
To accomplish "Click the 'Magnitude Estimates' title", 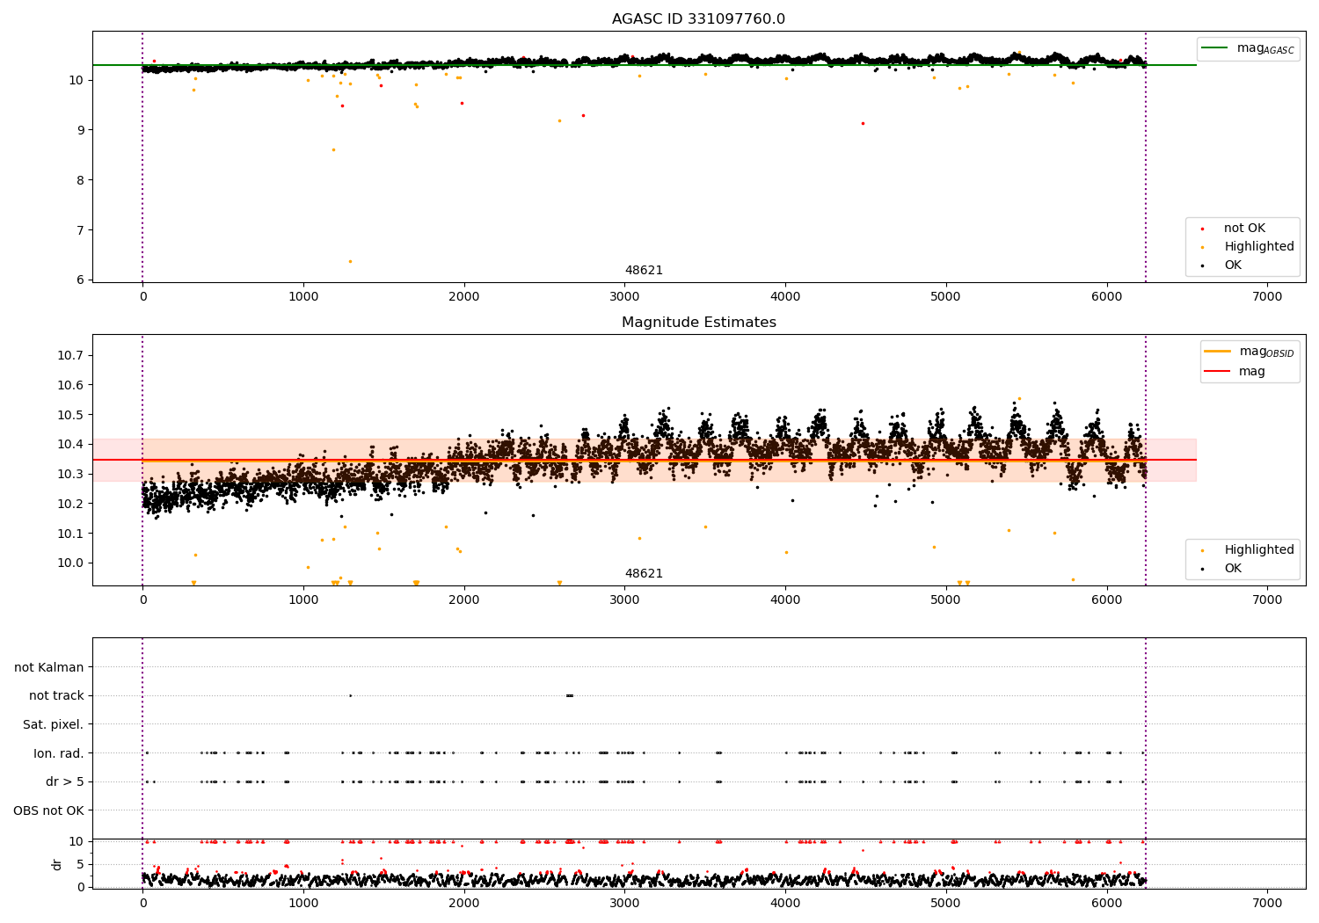I will point(698,323).
